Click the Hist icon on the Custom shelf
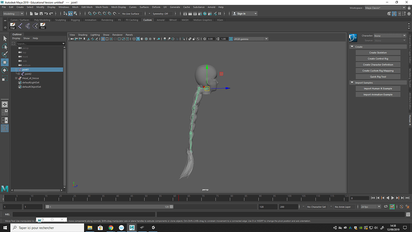Viewport: 412px width, 232px height. [x=42, y=27]
